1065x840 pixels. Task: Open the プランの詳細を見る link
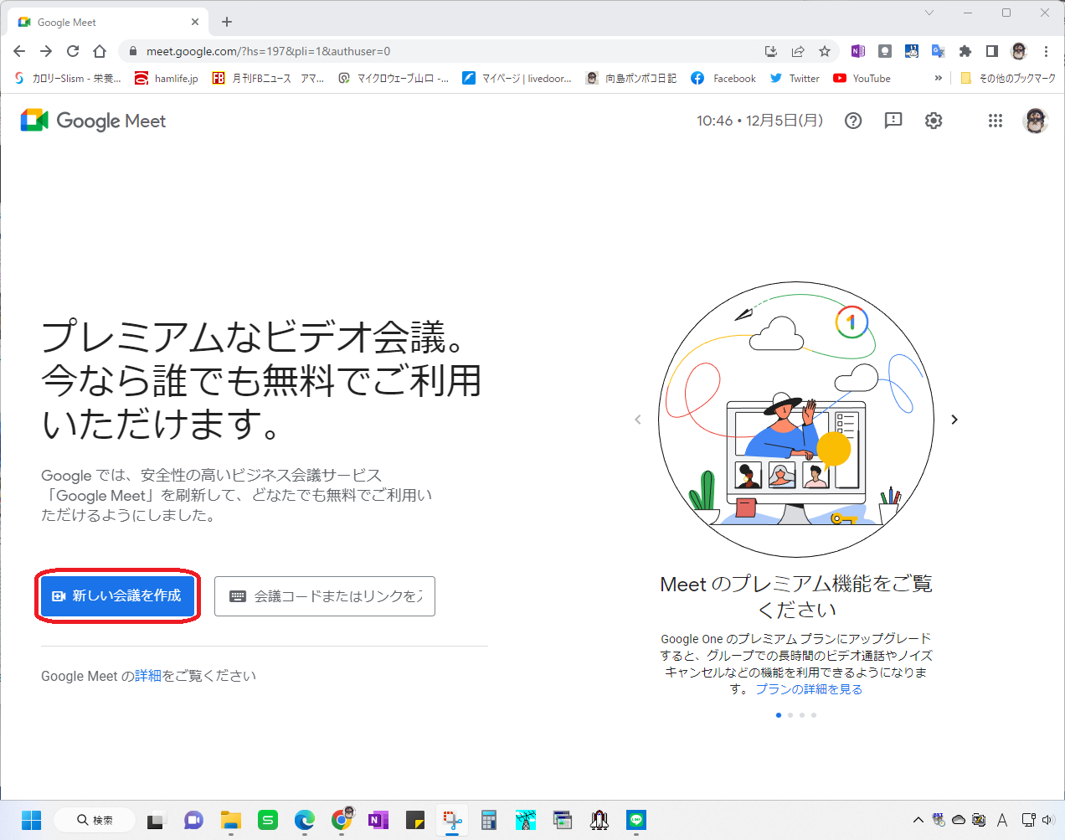809,689
